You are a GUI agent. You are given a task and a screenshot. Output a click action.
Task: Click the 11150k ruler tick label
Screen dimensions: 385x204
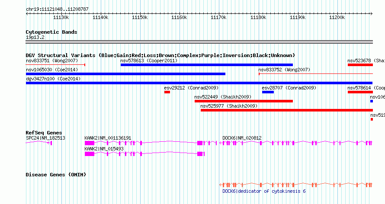[x=140, y=17]
